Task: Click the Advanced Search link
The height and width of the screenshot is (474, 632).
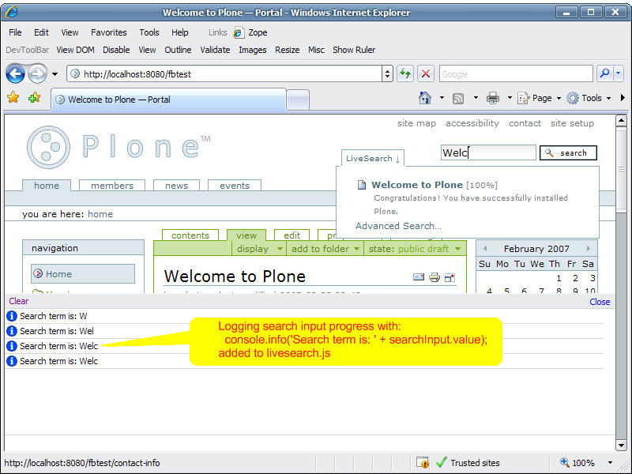Action: (x=398, y=226)
